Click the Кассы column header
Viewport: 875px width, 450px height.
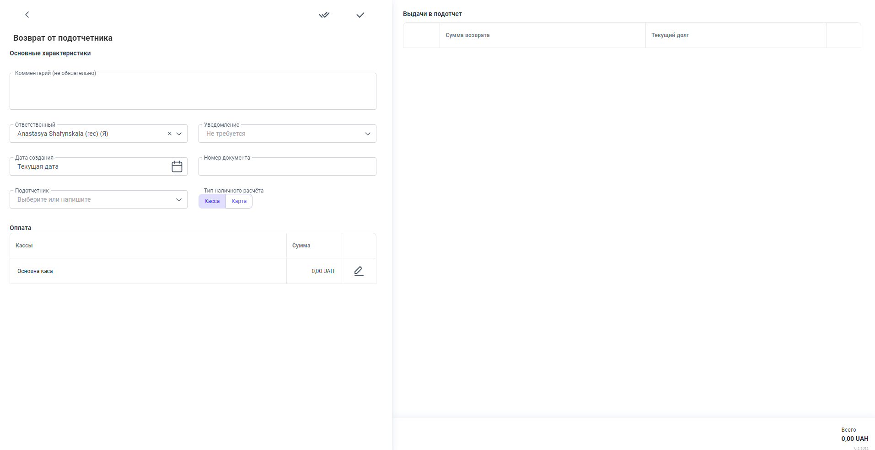pos(24,246)
